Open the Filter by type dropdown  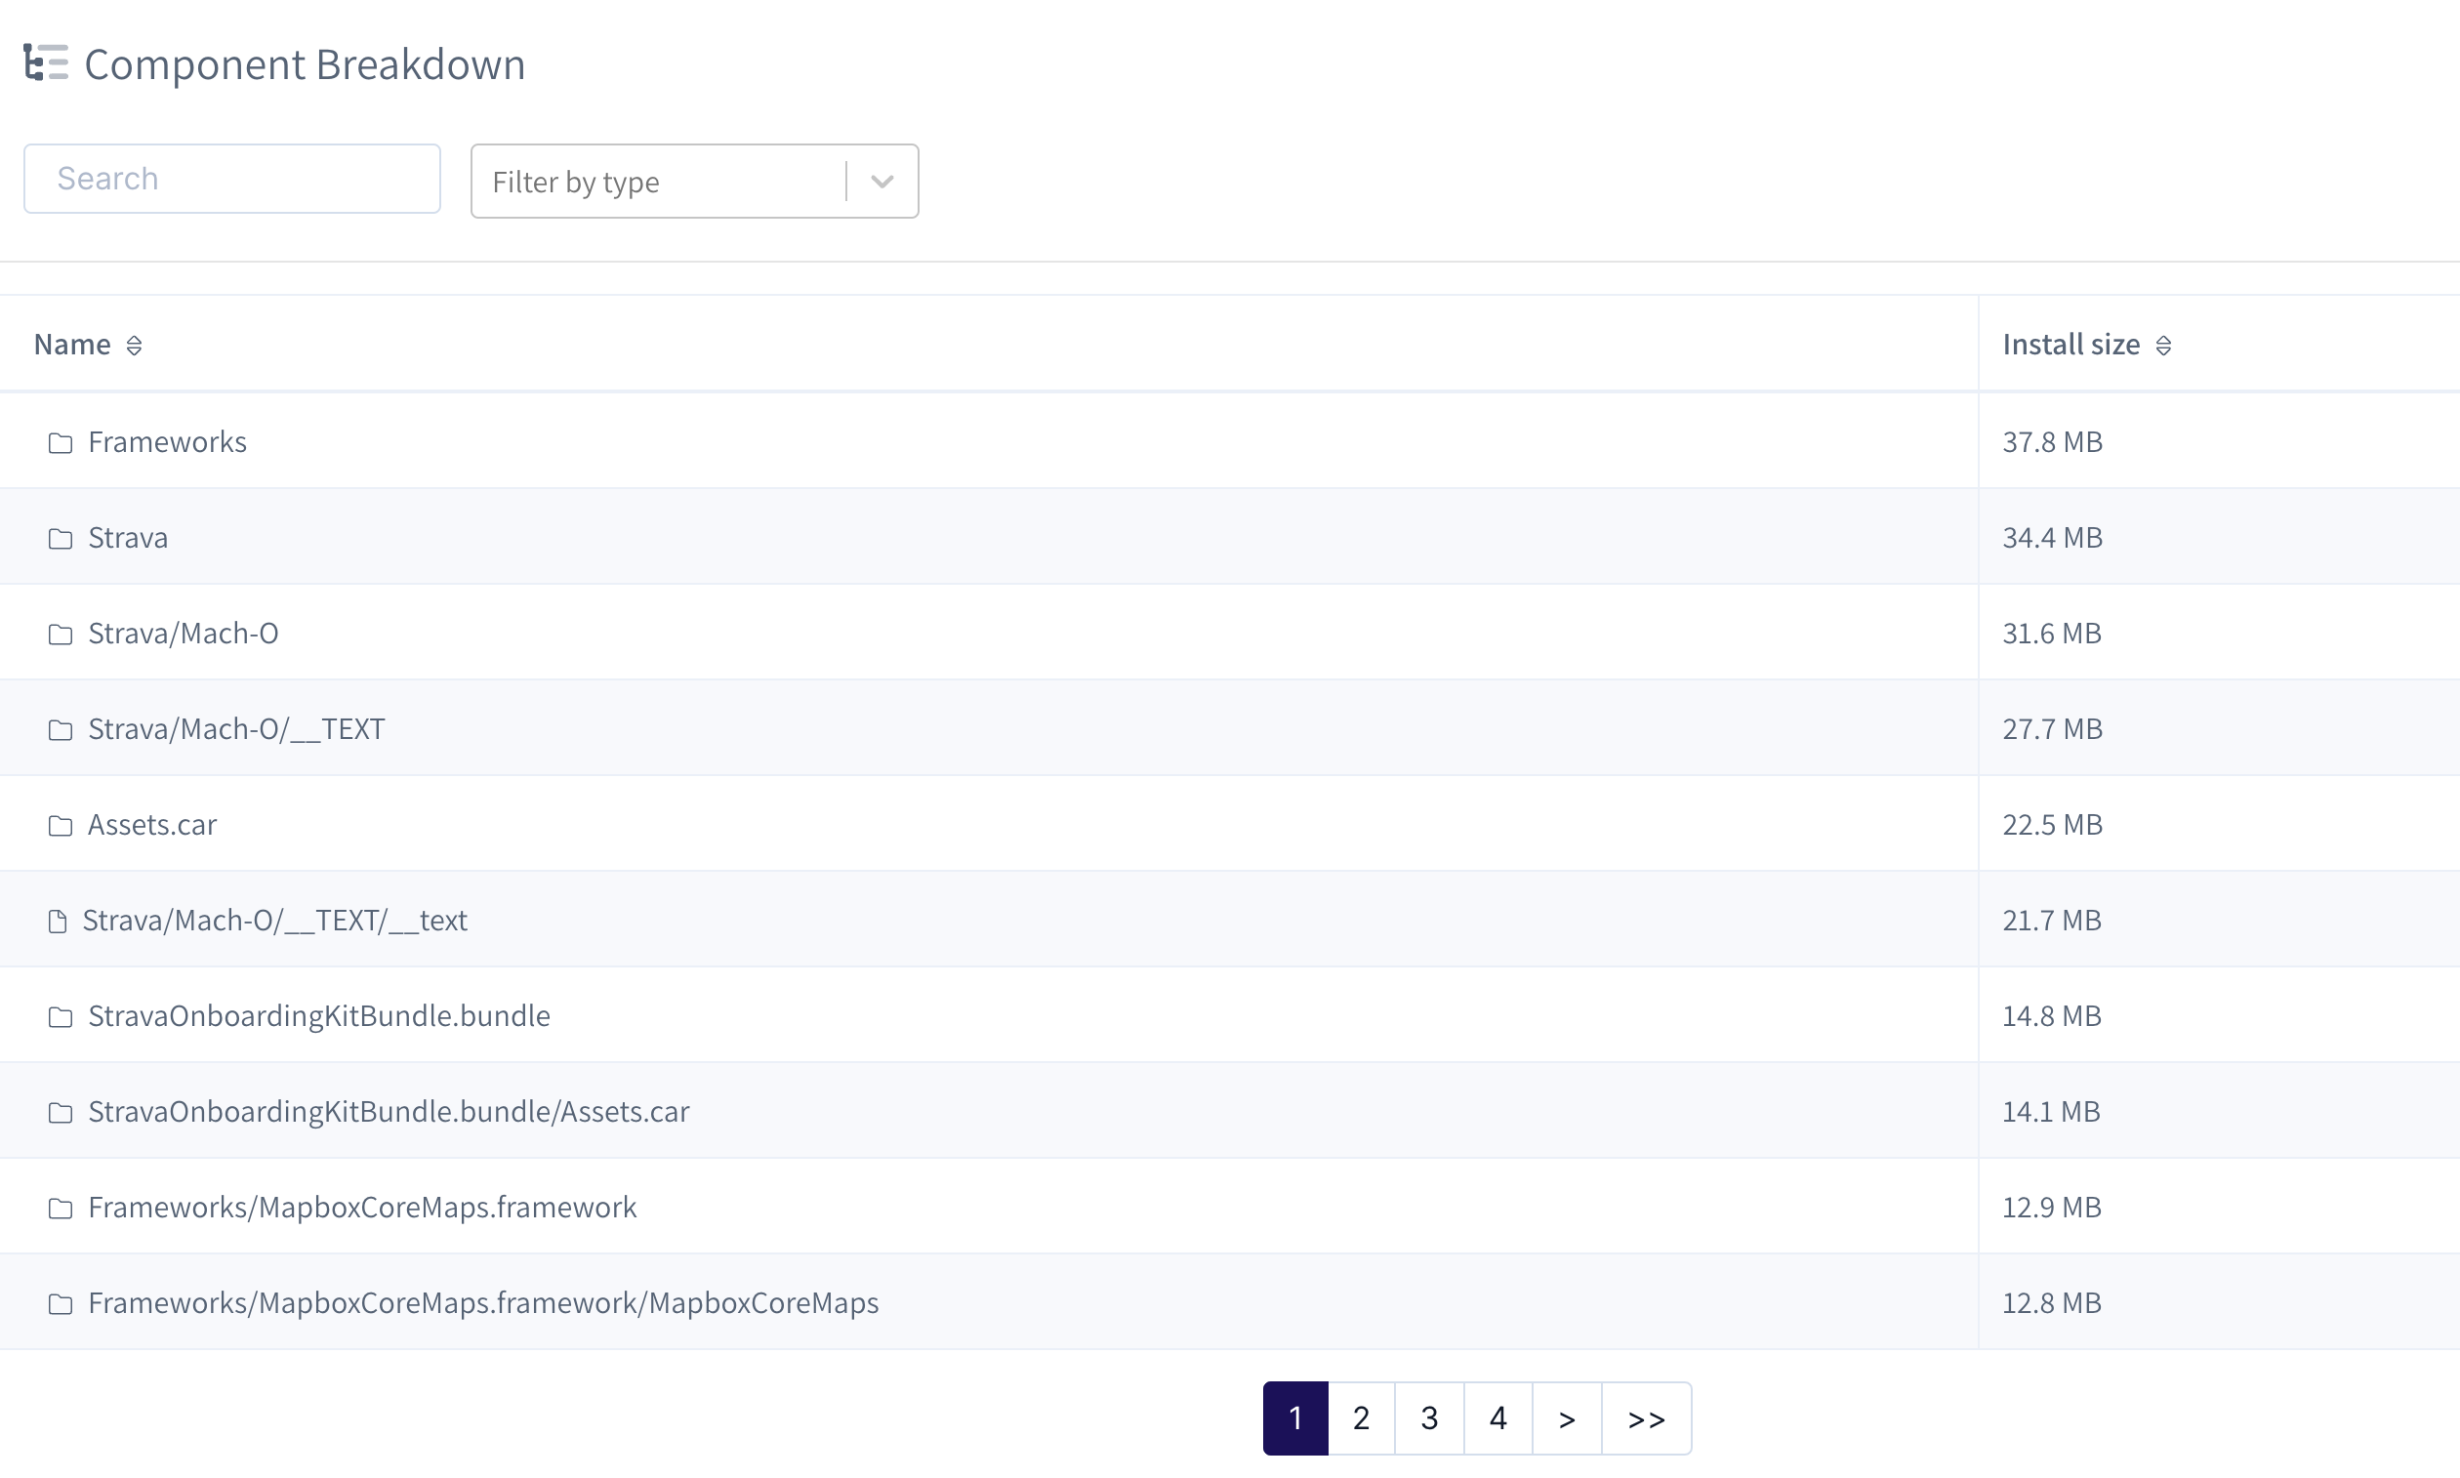pos(657,182)
